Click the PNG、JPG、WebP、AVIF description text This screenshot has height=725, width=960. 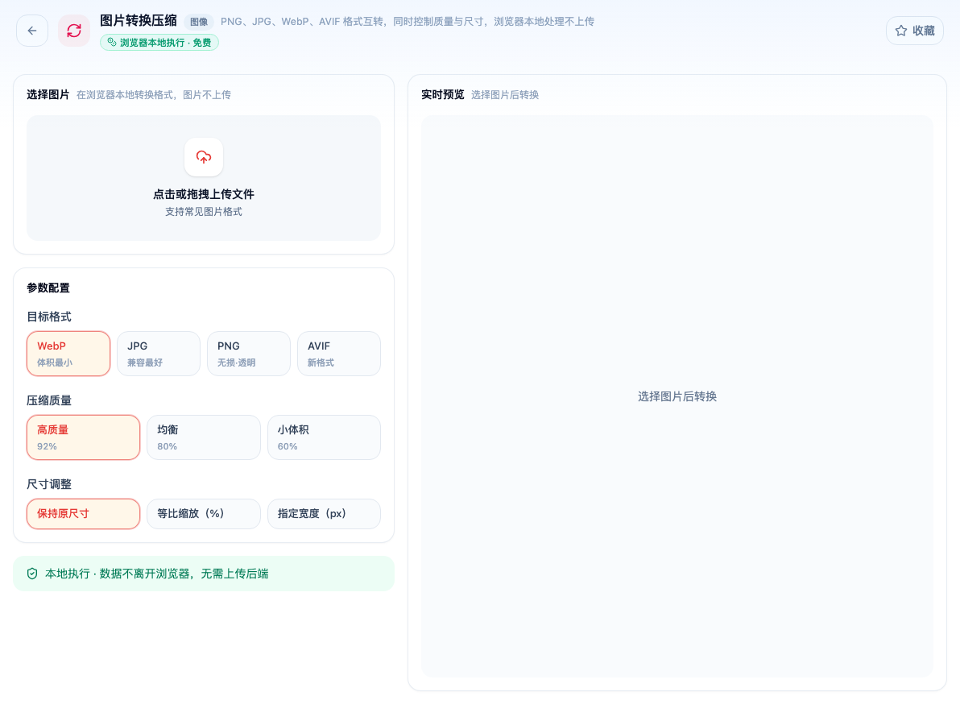click(x=408, y=22)
